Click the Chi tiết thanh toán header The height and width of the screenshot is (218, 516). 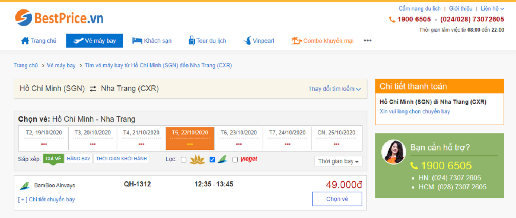coord(440,86)
